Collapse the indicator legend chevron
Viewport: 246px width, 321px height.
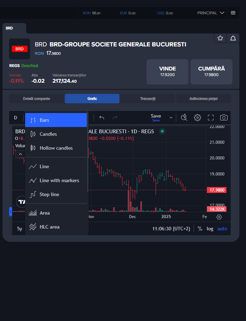coord(20,154)
